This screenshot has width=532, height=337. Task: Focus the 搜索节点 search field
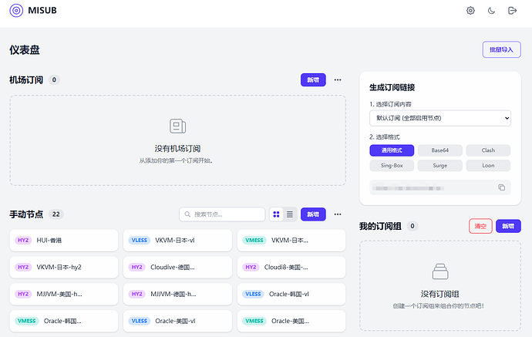(x=222, y=214)
